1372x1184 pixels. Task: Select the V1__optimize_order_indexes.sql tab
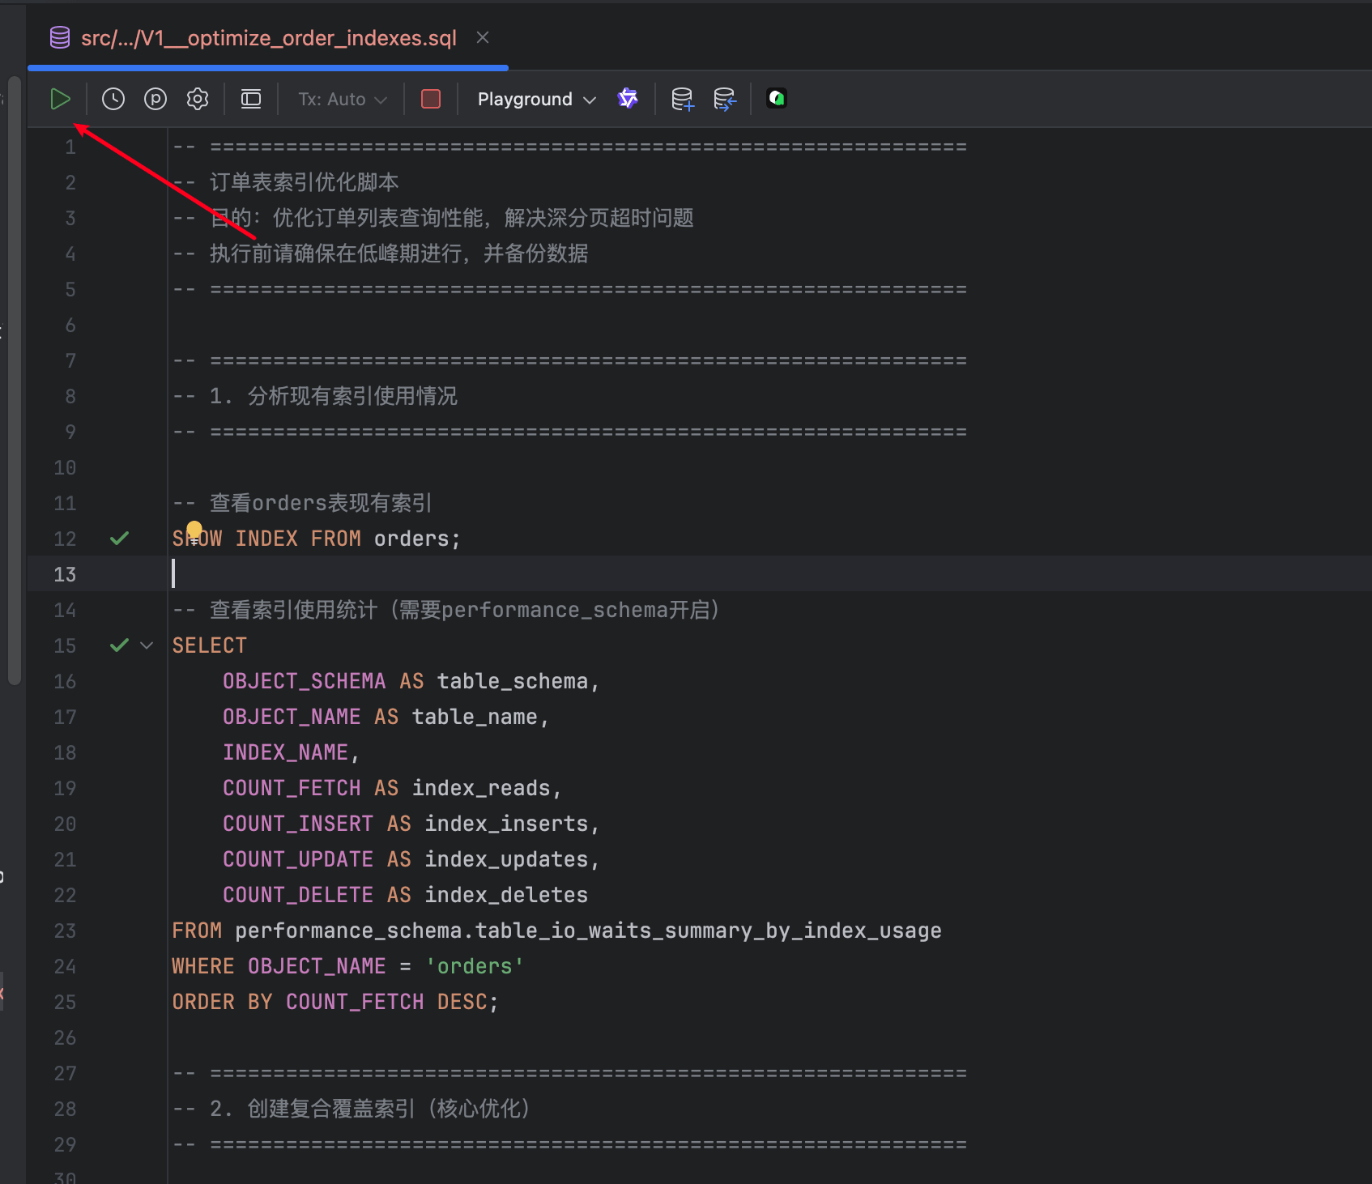(x=268, y=38)
